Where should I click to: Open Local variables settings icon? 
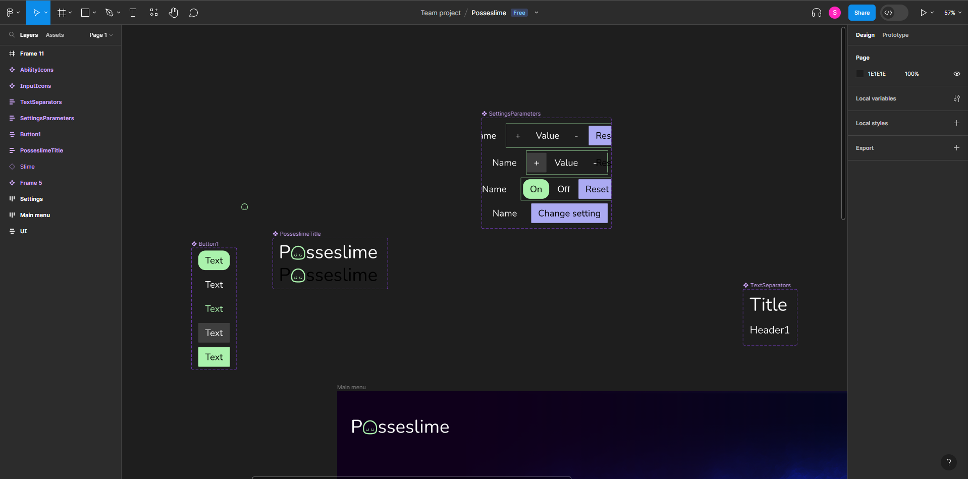[956, 98]
